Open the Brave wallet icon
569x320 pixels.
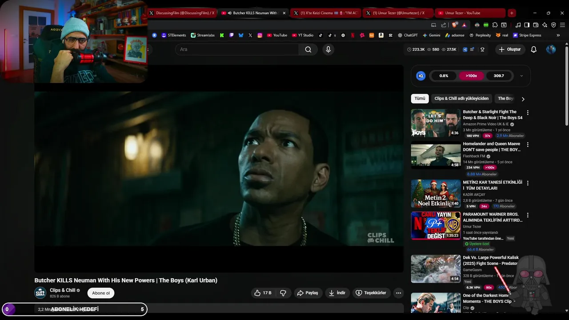click(536, 25)
